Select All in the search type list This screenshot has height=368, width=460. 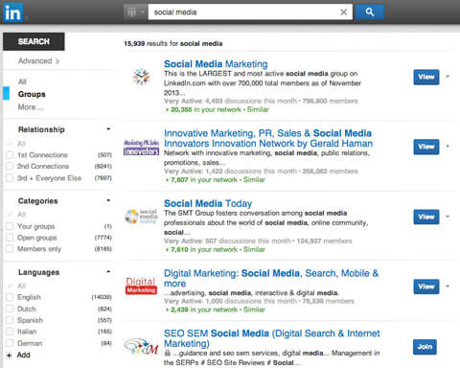(x=22, y=81)
